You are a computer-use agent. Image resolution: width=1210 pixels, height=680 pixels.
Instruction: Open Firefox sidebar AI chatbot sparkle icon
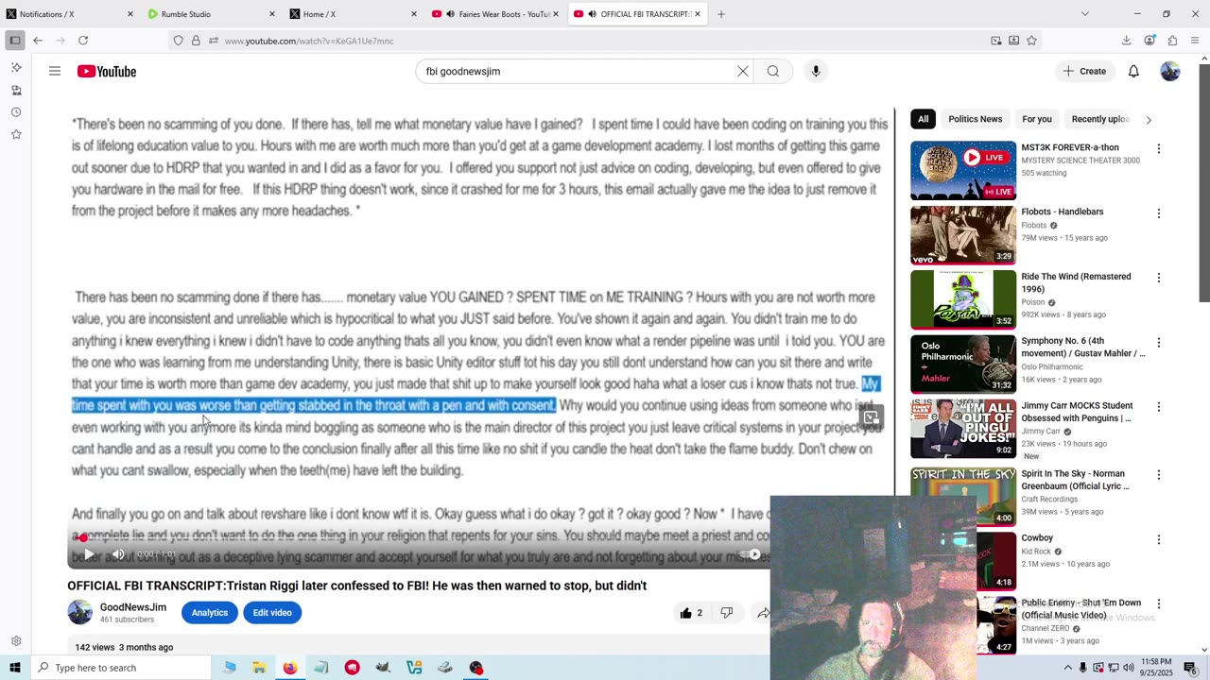coord(16,68)
